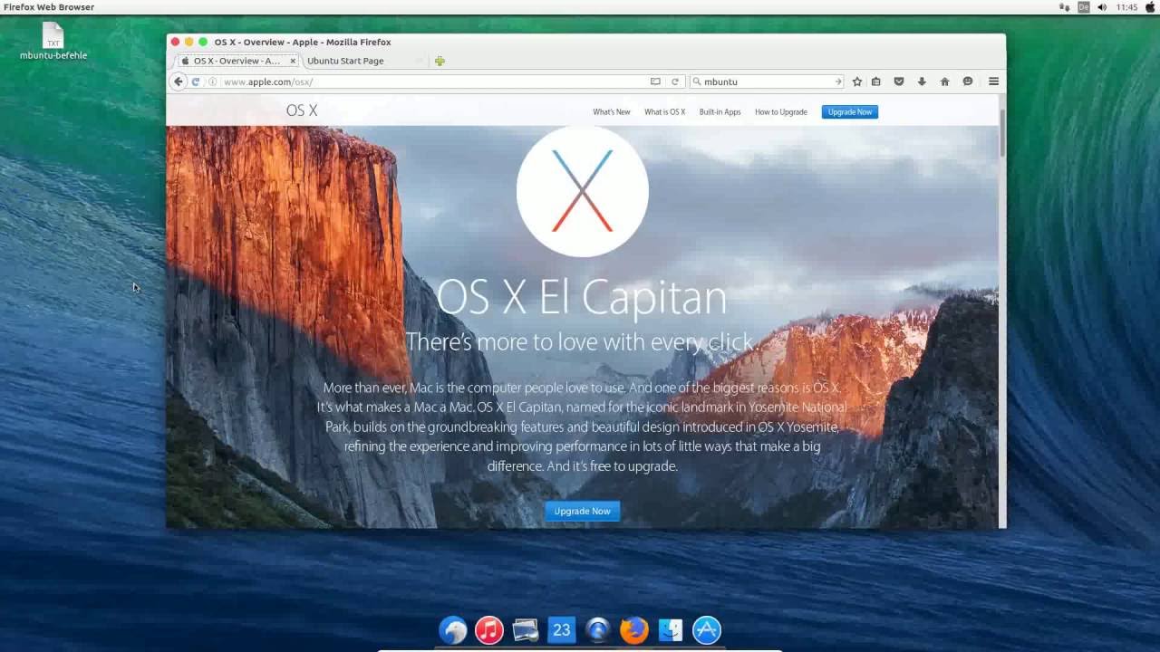Toggle Reader View icon in the address bar
This screenshot has height=652, width=1160.
(x=655, y=81)
